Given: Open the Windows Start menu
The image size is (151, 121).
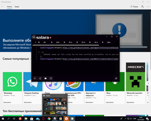Looking at the screenshot, I should (x=3, y=119).
